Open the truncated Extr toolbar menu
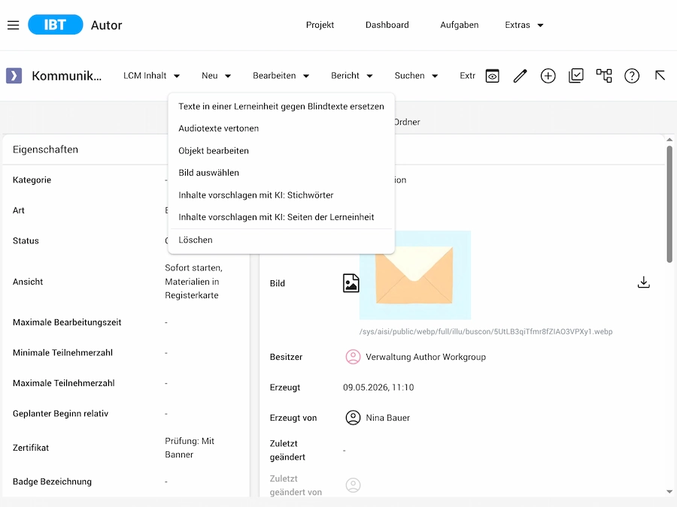This screenshot has width=677, height=507. coord(468,76)
